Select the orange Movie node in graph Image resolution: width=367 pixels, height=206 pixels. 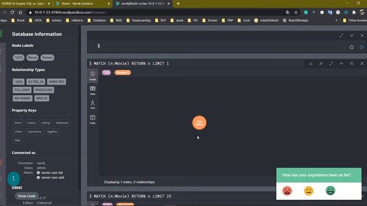pos(199,122)
